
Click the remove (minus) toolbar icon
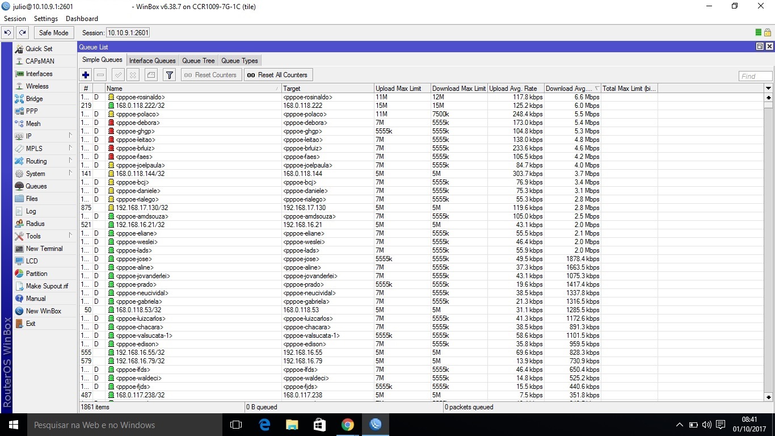100,75
